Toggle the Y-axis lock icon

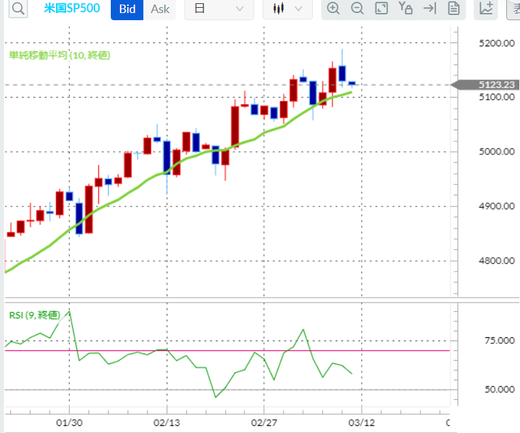pos(405,8)
